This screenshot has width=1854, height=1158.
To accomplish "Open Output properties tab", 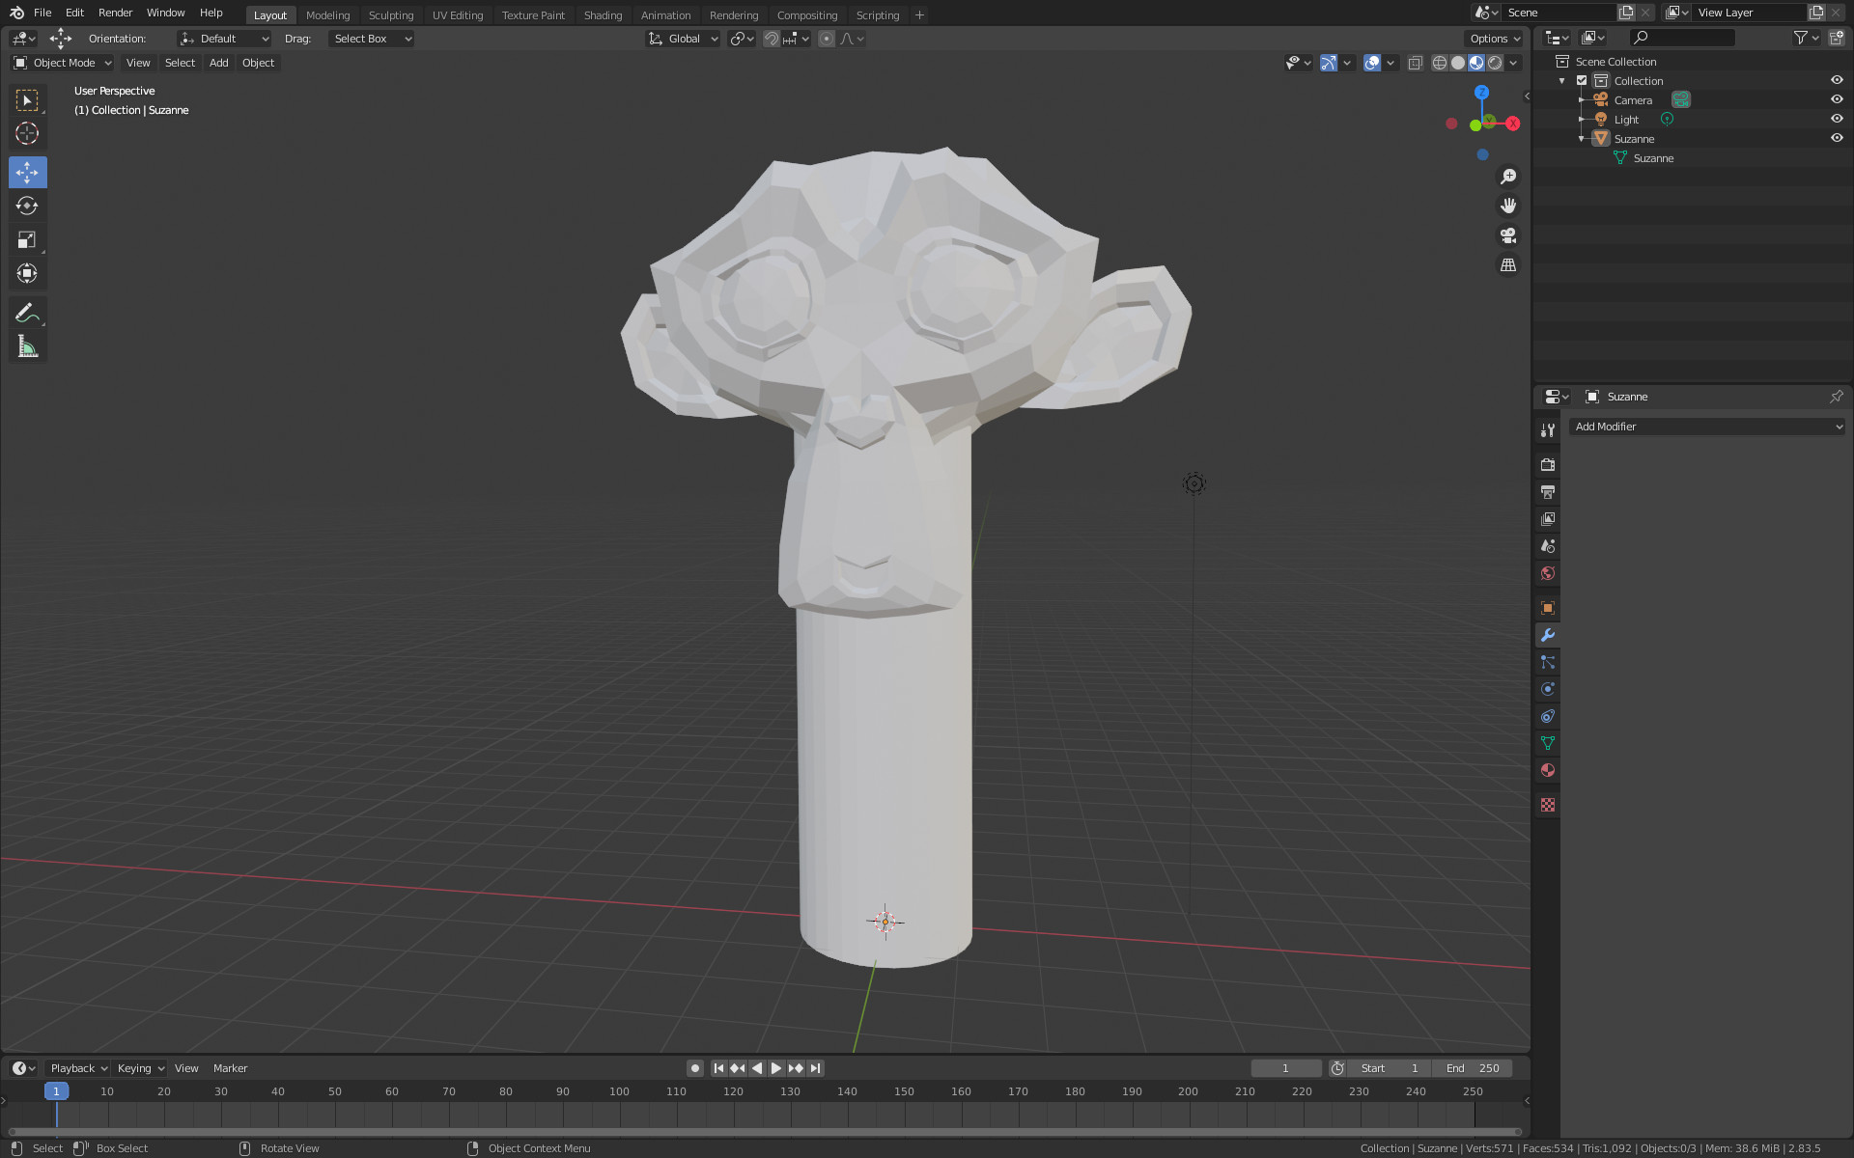I will pos(1548,491).
